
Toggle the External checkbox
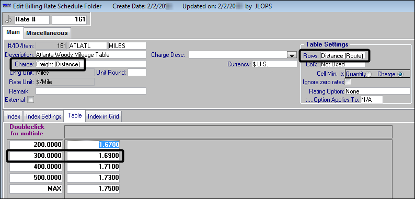click(31, 100)
